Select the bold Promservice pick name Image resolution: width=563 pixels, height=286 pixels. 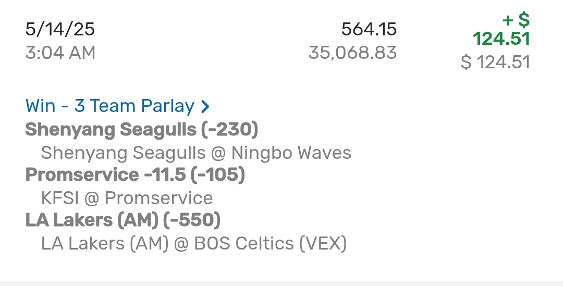[82, 175]
